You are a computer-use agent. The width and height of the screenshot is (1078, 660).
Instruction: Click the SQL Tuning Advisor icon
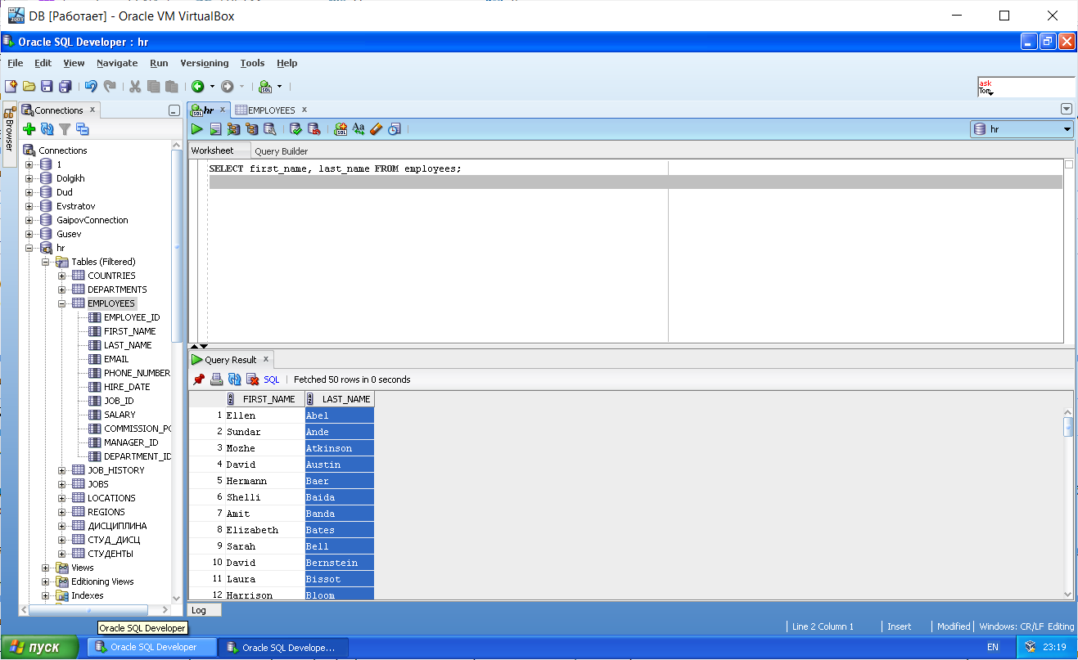(269, 128)
